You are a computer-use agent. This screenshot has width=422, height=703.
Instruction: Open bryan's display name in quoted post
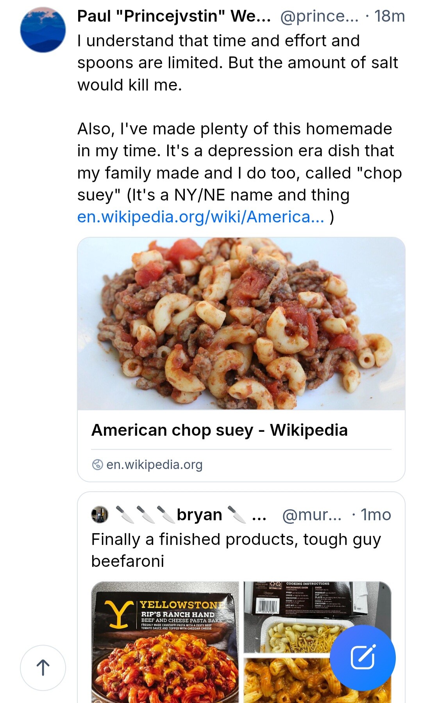pyautogui.click(x=199, y=515)
